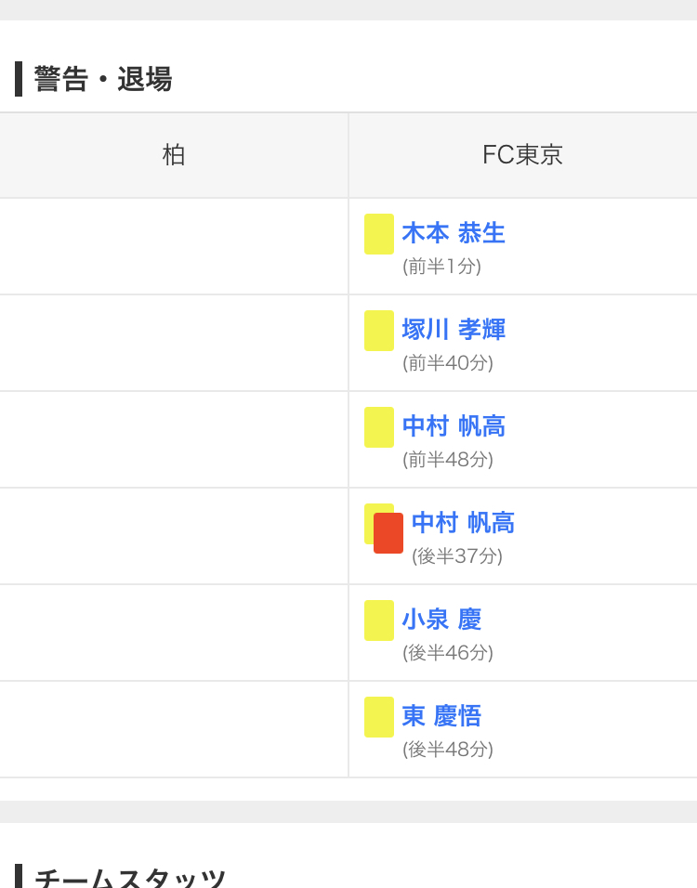Click the red card icon for 中村 帆高
Viewport: 697px width, 888px height.
tap(388, 533)
